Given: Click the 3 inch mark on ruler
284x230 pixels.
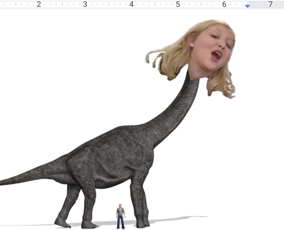Looking at the screenshot, I should point(85,4).
